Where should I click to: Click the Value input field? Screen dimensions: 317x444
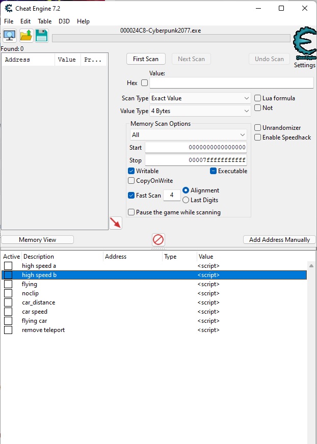point(231,83)
